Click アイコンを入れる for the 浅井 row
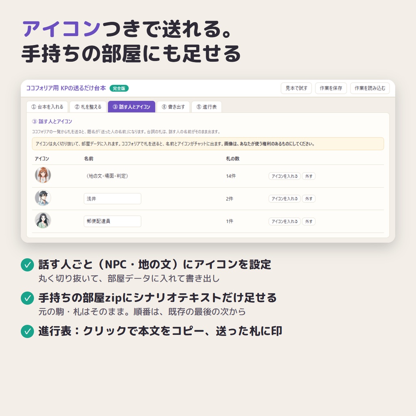Viewport: 416px width, 416px height. point(284,199)
